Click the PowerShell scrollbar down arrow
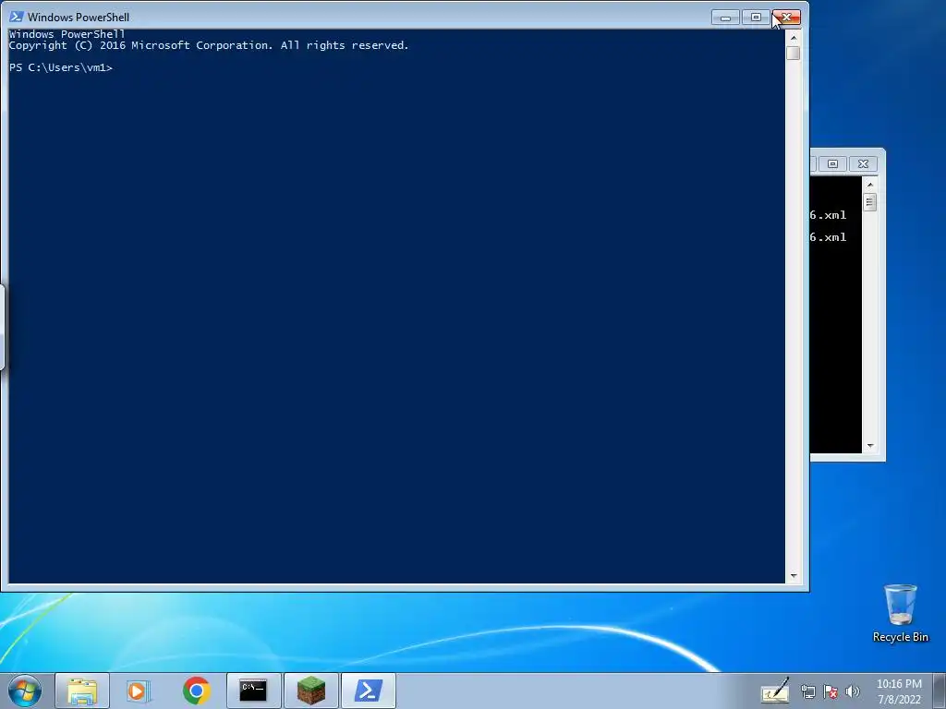This screenshot has width=946, height=709. [794, 576]
